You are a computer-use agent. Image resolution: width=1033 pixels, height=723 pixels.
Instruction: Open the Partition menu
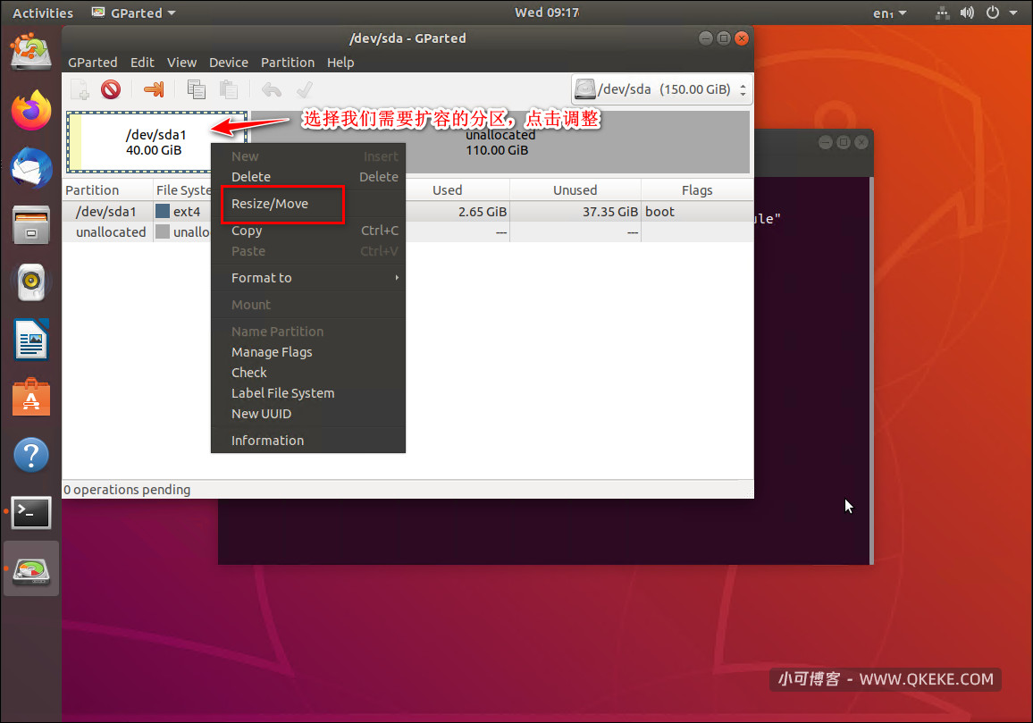(x=288, y=63)
